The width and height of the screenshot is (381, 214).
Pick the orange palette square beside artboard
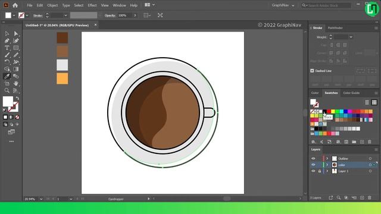click(x=62, y=78)
